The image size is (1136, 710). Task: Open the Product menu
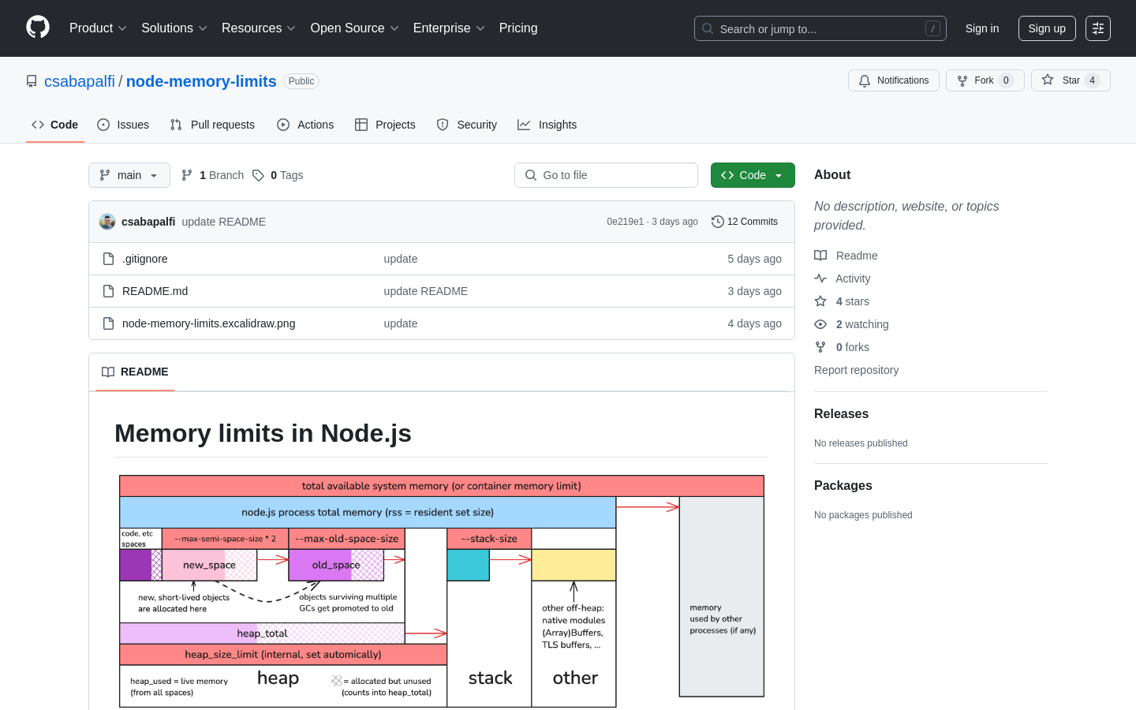click(98, 28)
